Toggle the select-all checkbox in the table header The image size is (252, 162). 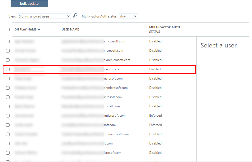pyautogui.click(x=8, y=30)
